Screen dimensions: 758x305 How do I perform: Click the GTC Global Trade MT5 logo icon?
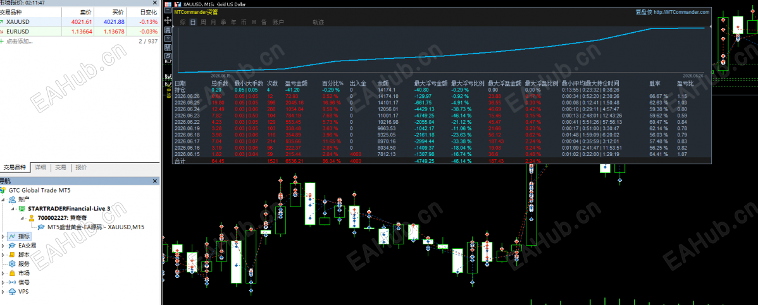[x=4, y=190]
